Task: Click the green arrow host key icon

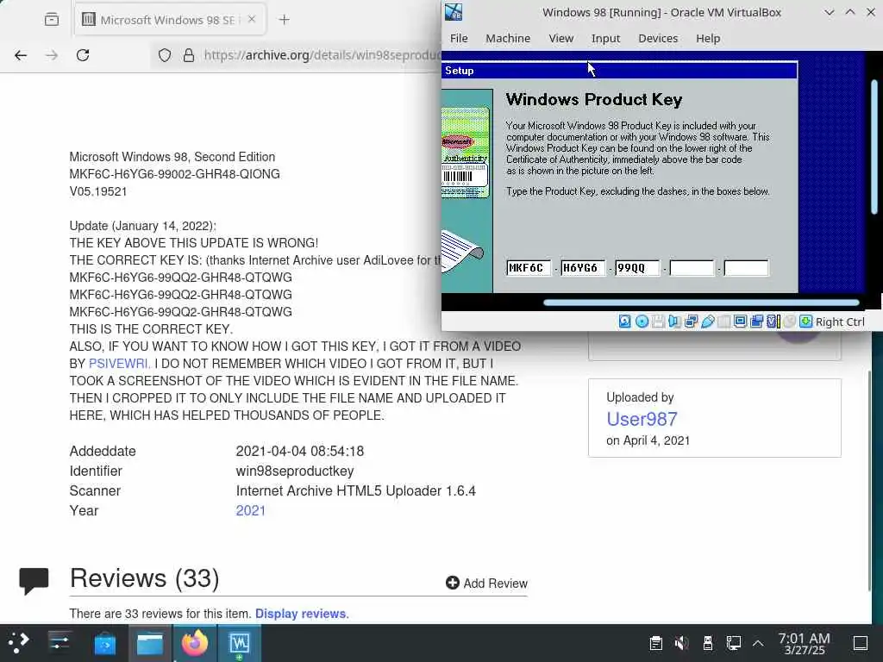Action: tap(806, 322)
